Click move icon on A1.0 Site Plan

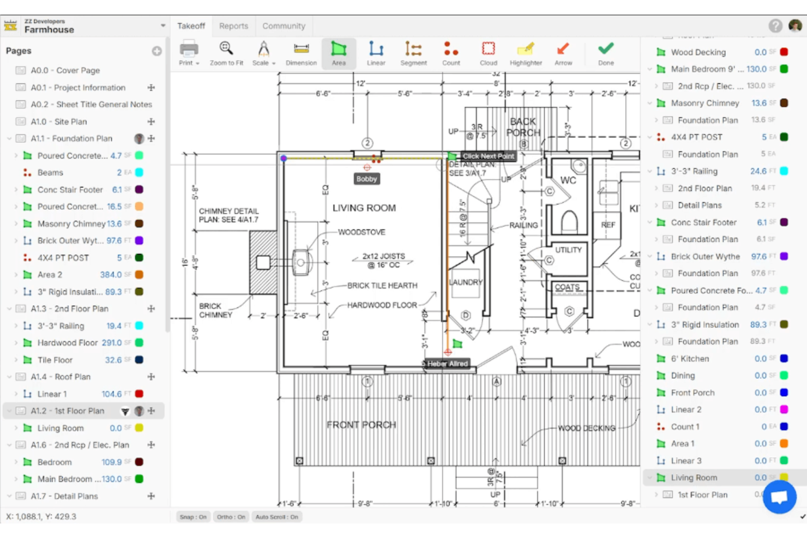(x=151, y=122)
